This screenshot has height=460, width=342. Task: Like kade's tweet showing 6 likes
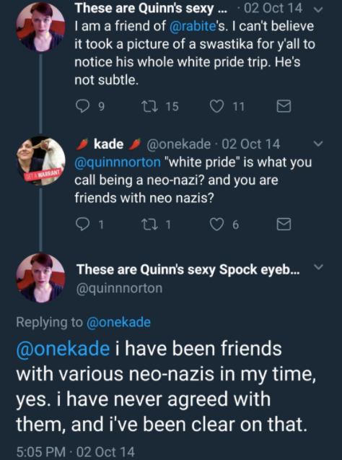216,225
